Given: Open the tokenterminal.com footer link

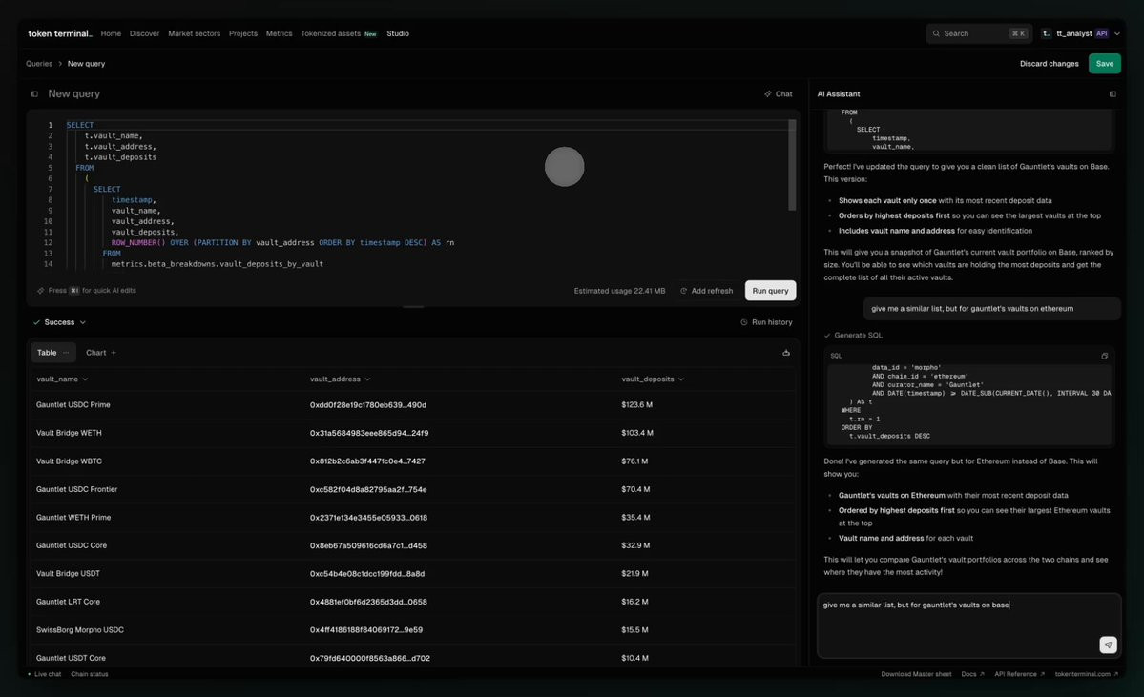Looking at the screenshot, I should (x=1087, y=674).
